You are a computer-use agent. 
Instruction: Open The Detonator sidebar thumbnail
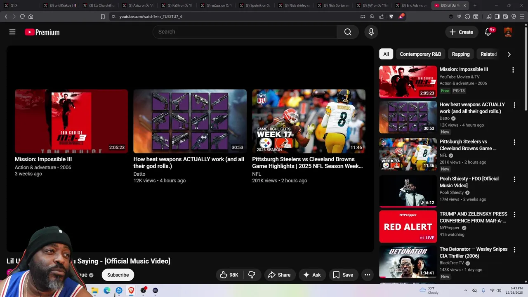(x=408, y=262)
